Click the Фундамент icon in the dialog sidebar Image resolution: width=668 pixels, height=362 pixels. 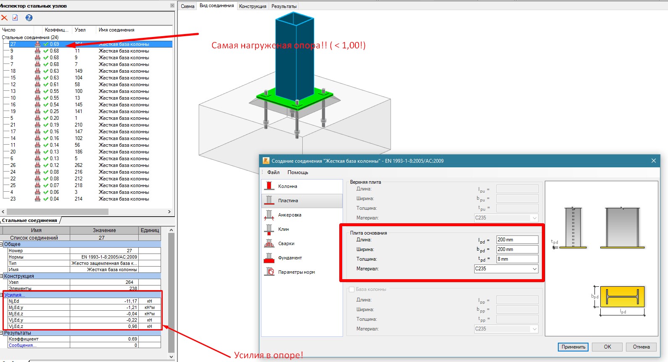pos(269,258)
